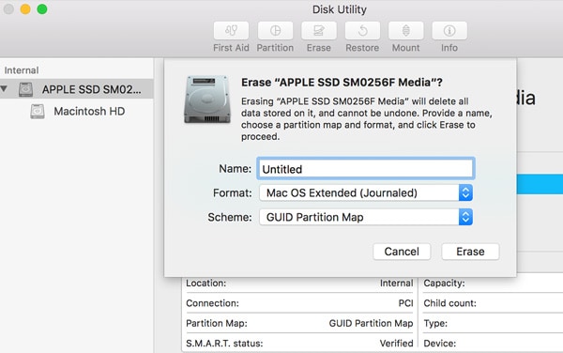Collapse the APPLE SSD disclosure triangle
Viewport: 563px width, 353px height.
[x=4, y=88]
